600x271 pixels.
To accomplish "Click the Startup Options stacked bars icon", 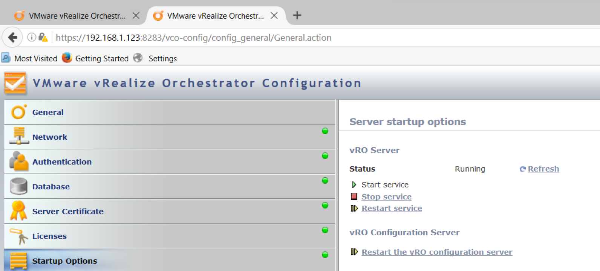I will (19, 261).
